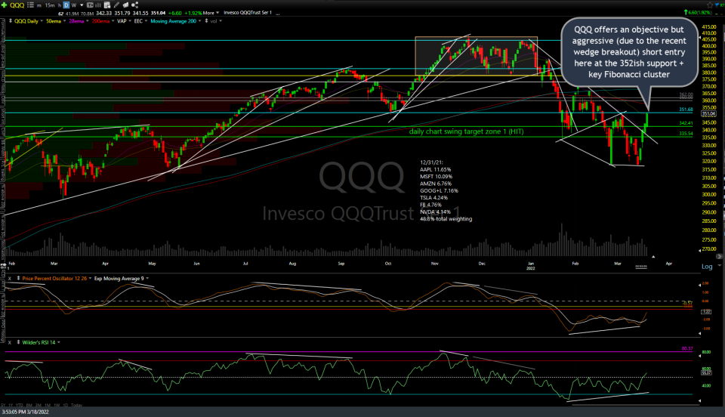Viewport: 725px width, 417px height.
Task: Click the small arrow marker below volume pane
Action: pos(653,257)
